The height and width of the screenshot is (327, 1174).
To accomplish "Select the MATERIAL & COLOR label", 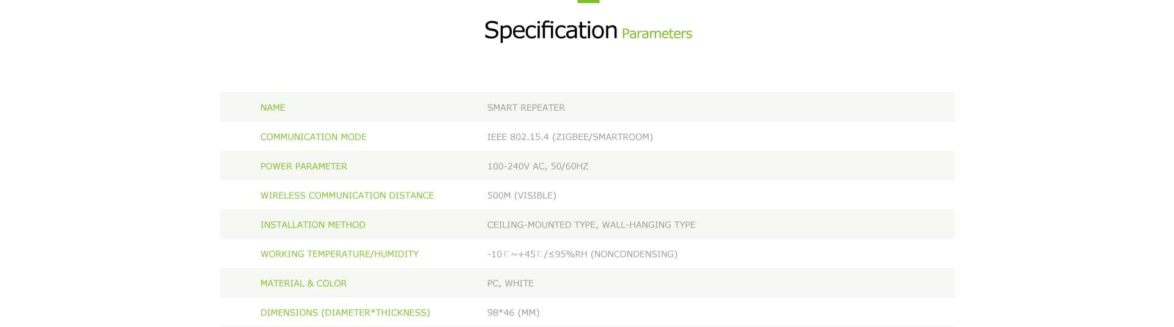I will [x=303, y=284].
